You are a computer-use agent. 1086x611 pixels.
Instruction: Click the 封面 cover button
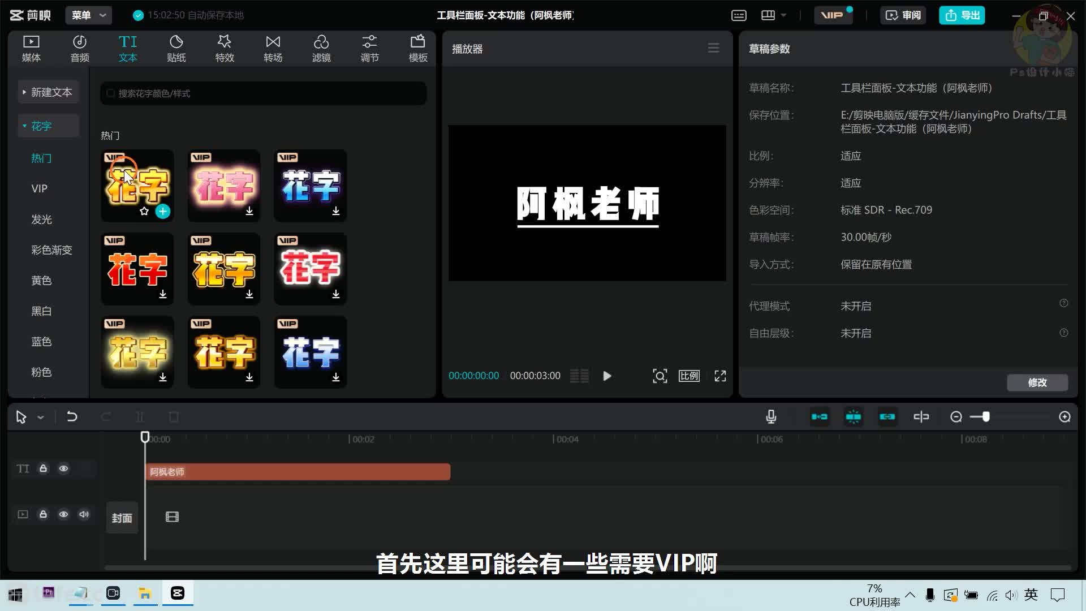[122, 518]
